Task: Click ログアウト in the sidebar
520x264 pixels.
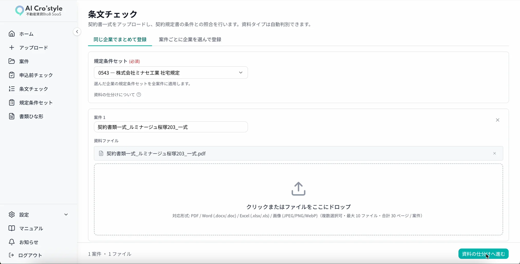Action: (30, 255)
